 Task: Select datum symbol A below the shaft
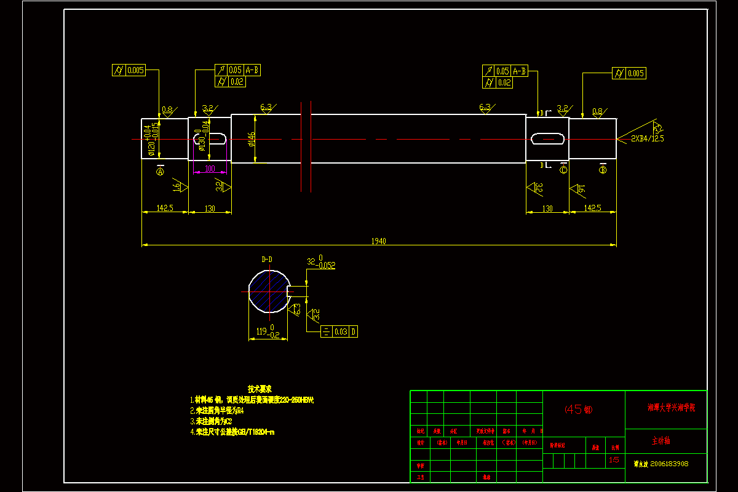[161, 170]
